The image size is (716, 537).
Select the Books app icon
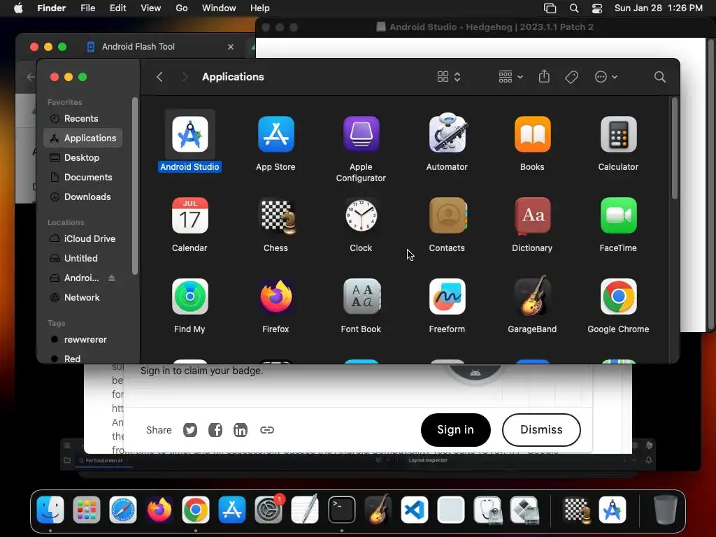[532, 134]
